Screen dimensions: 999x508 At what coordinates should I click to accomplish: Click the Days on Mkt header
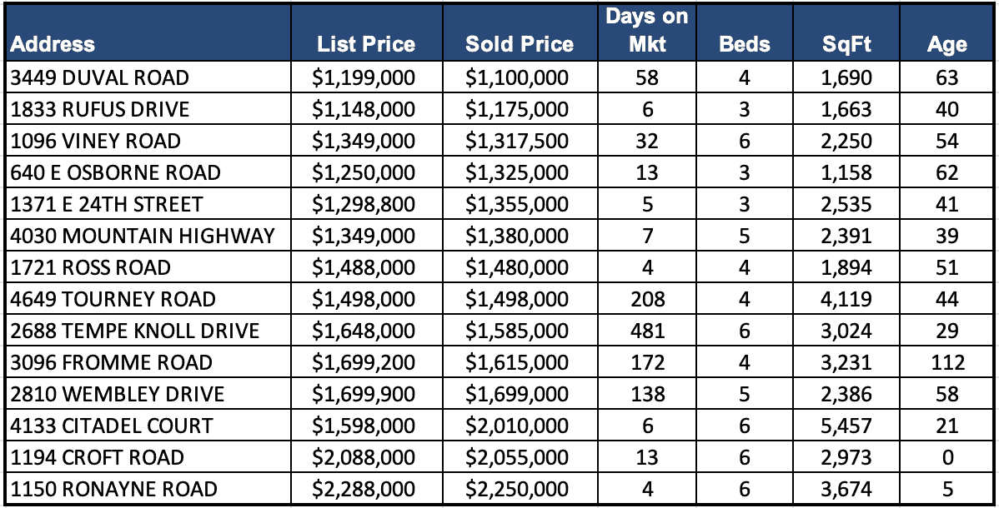pos(646,30)
